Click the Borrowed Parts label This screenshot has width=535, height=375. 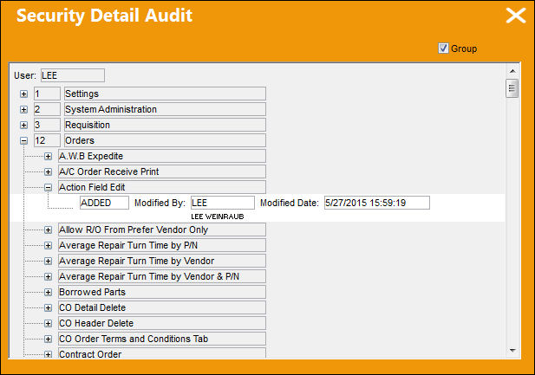coord(162,292)
